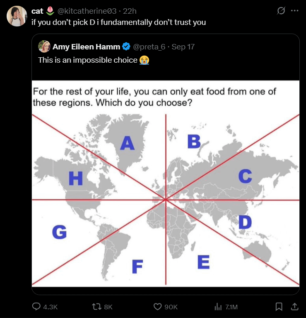Share the post via upload icon
306x318 pixels.
tap(294, 307)
